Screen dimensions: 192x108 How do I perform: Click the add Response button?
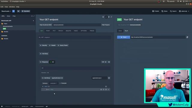44,62
